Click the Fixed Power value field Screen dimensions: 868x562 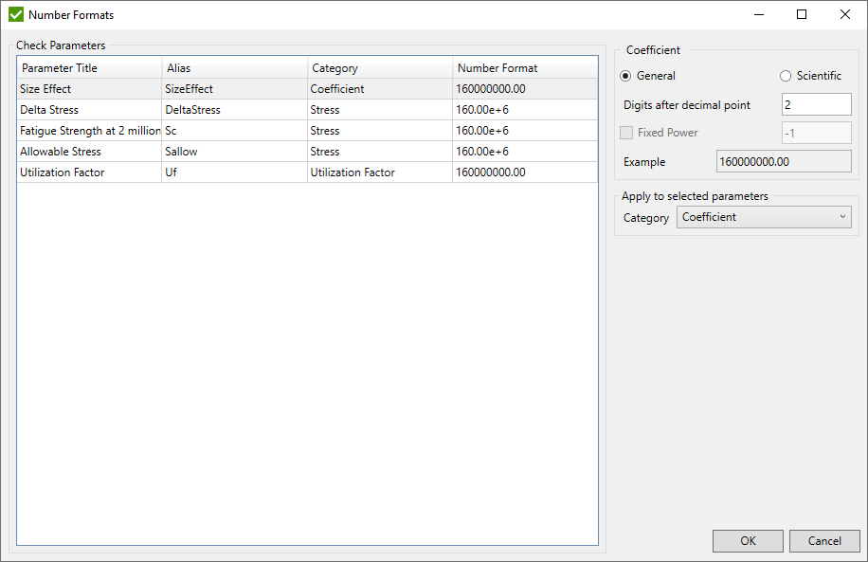click(817, 133)
